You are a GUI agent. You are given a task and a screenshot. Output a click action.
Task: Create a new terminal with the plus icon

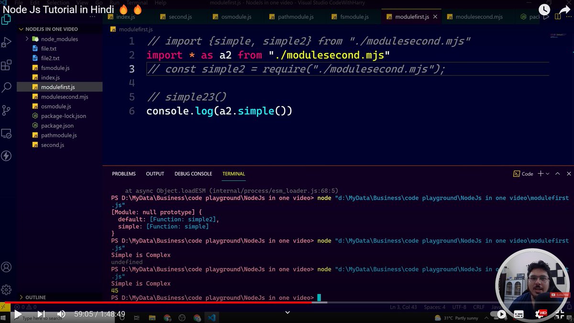click(x=541, y=174)
